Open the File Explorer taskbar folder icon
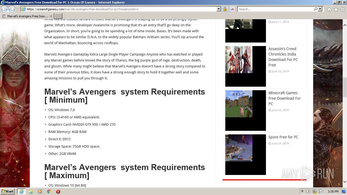 [x=31, y=191]
